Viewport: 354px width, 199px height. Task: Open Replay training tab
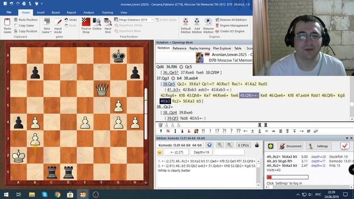pos(200,48)
